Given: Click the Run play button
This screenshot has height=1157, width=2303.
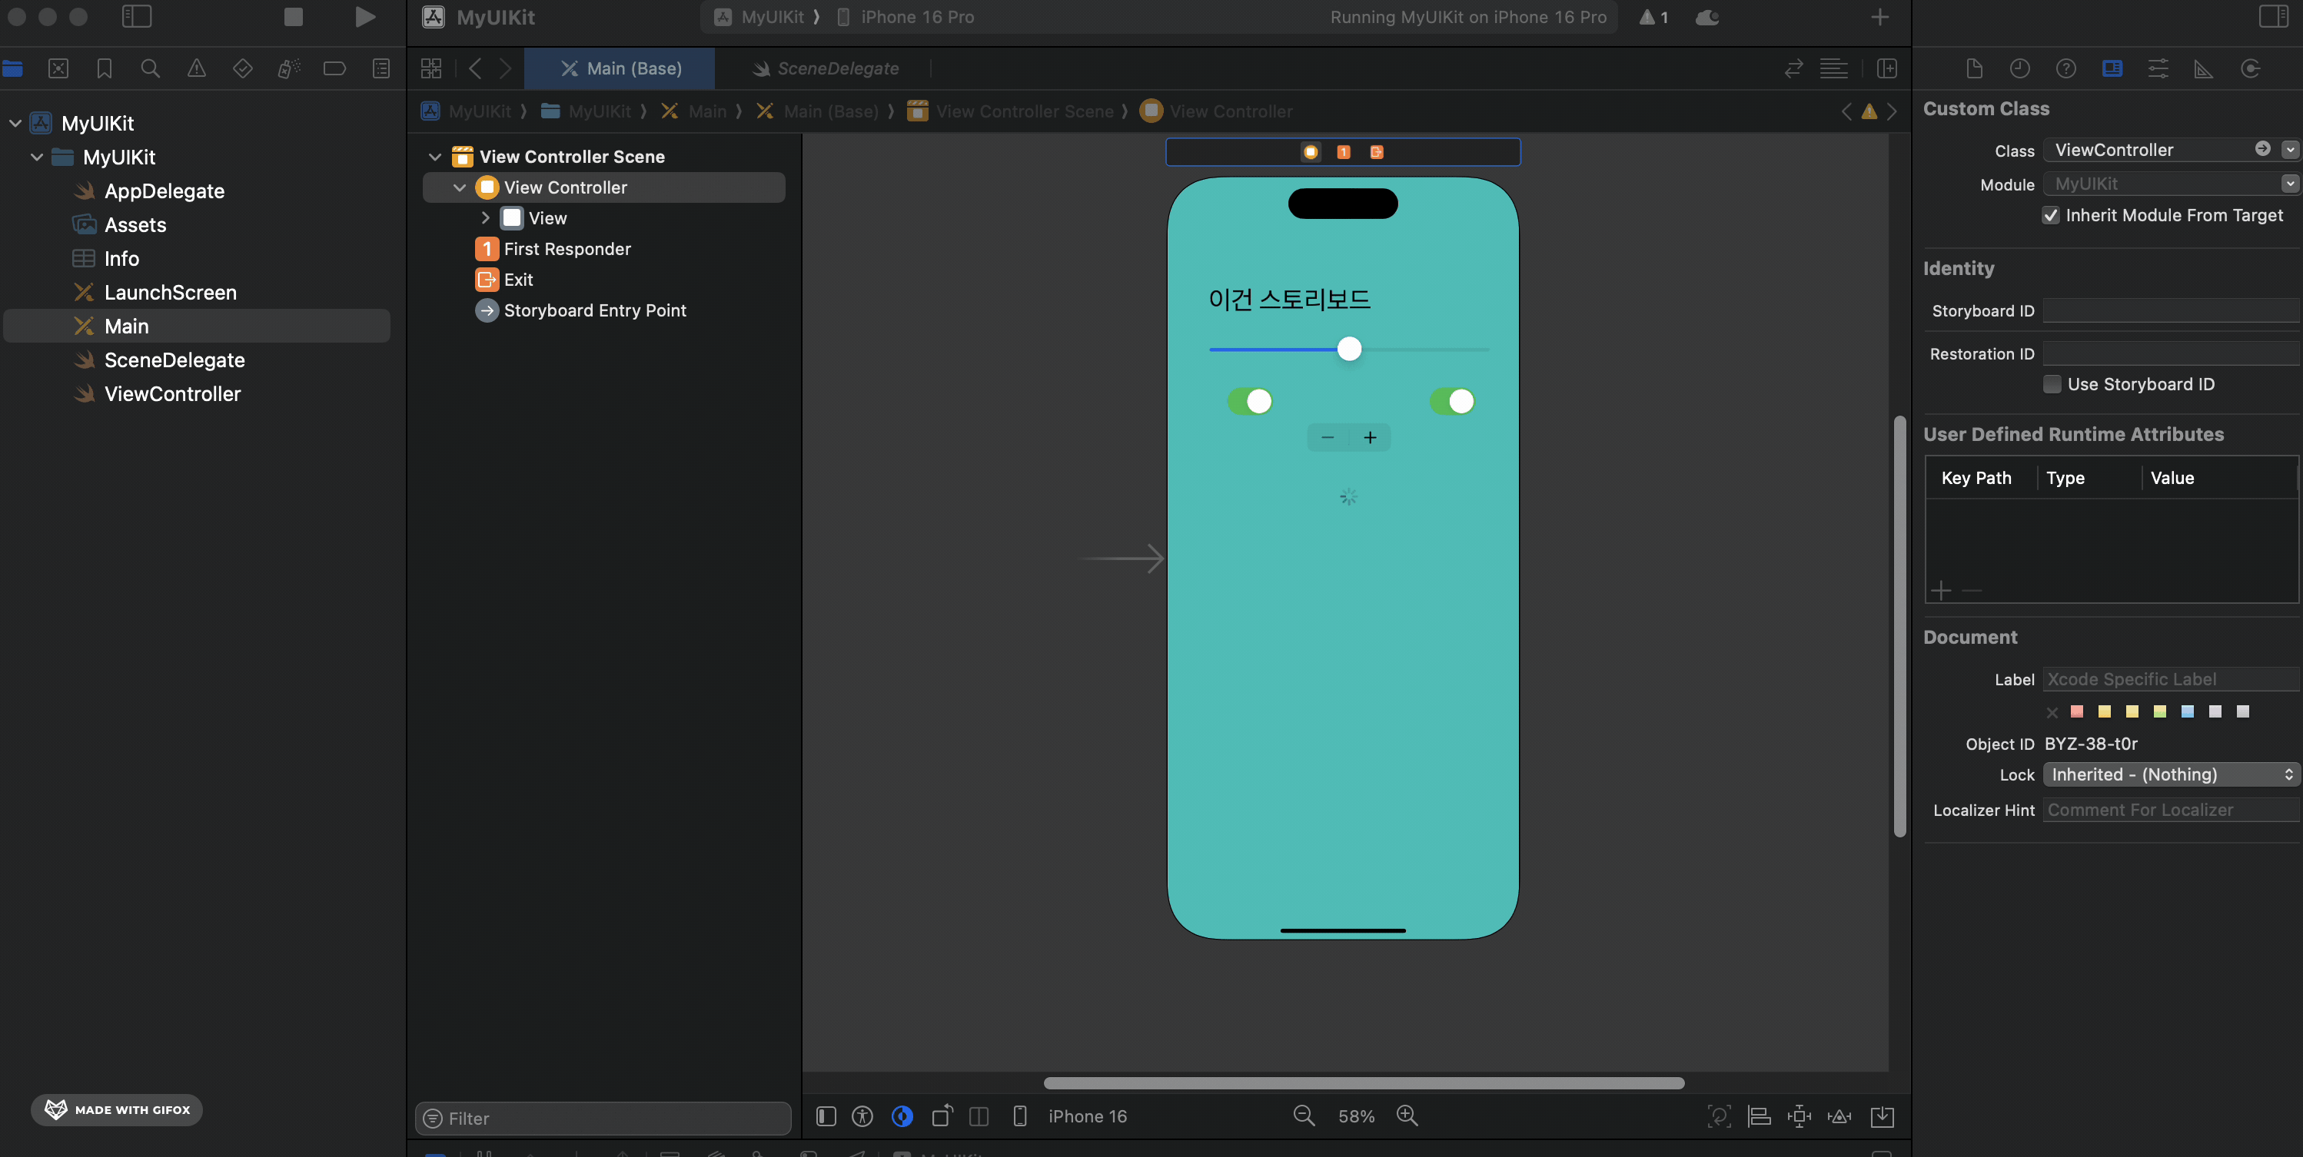Looking at the screenshot, I should click(x=364, y=17).
